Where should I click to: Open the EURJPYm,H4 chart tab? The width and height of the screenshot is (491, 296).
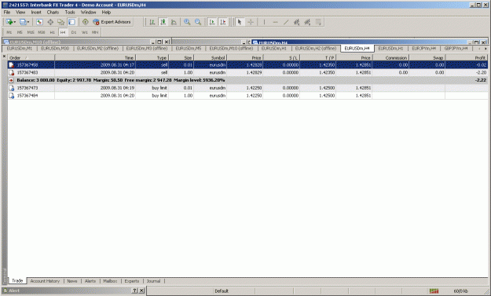click(x=423, y=49)
